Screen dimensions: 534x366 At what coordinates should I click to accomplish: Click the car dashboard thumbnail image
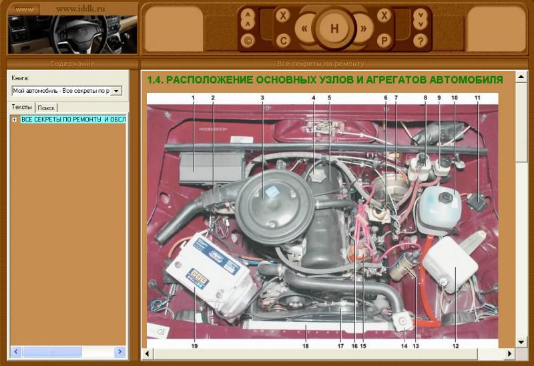pyautogui.click(x=72, y=34)
